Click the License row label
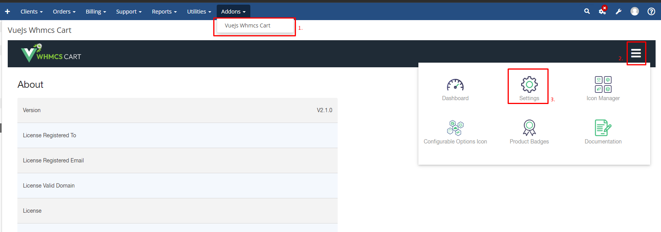Screen dimensions: 661x232 click(x=32, y=211)
